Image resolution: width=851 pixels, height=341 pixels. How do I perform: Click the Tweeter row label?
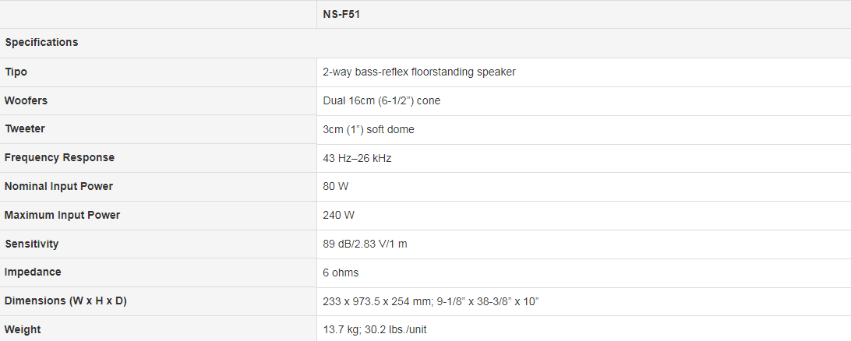click(x=24, y=129)
